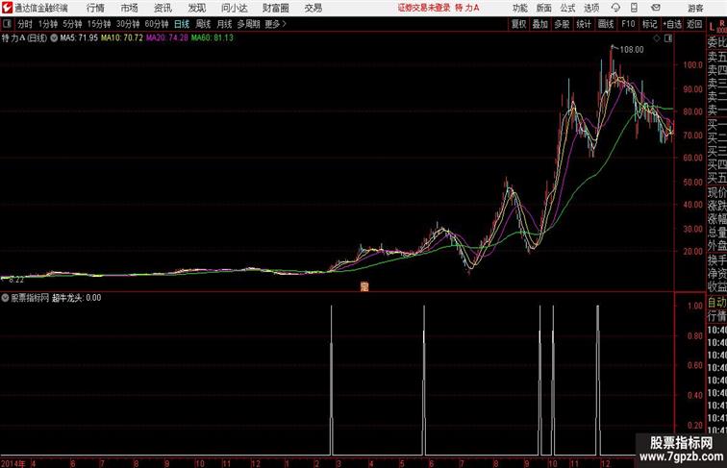
Task: Expand the 更多 periods dropdown
Action: click(275, 24)
